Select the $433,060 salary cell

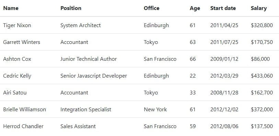click(x=262, y=76)
